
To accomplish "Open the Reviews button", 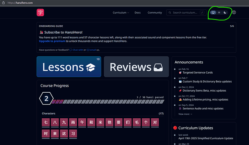I will 136,67.
